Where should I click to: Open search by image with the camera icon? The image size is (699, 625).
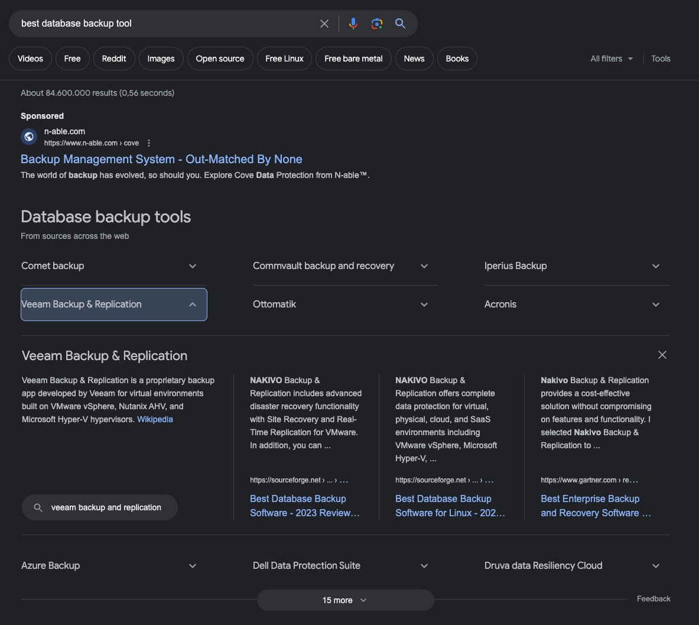377,24
